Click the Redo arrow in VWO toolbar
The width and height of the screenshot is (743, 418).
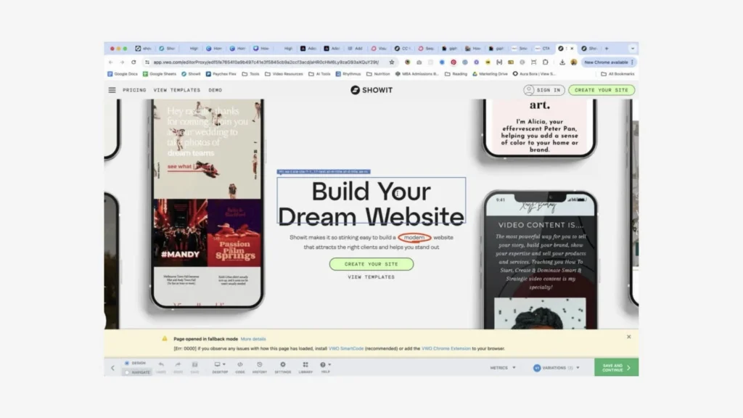coord(178,365)
